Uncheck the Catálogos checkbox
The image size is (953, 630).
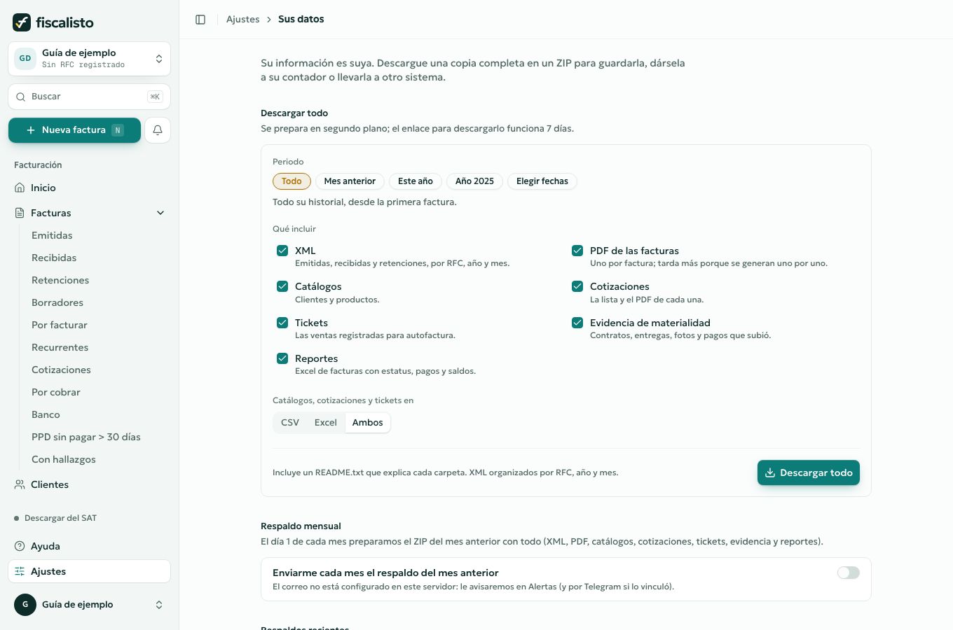click(282, 286)
